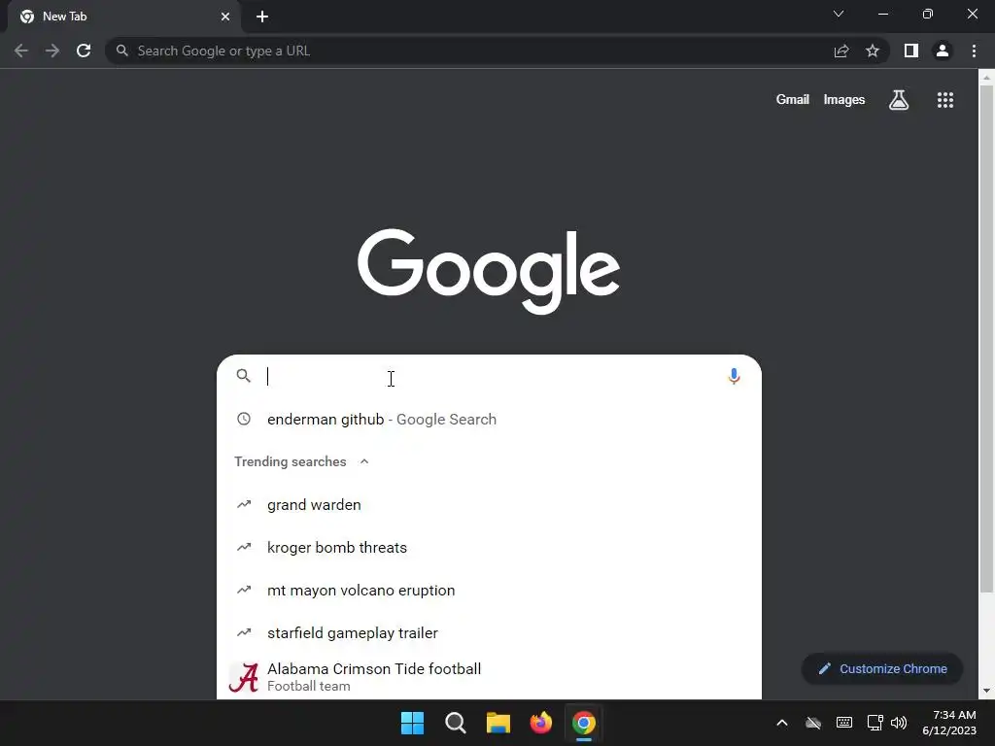Show hidden system tray icons
995x746 pixels.
coord(782,723)
